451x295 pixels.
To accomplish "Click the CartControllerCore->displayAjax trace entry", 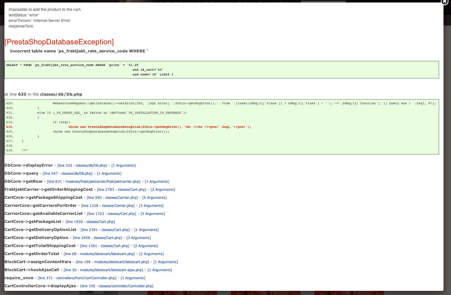I will click(x=40, y=286).
